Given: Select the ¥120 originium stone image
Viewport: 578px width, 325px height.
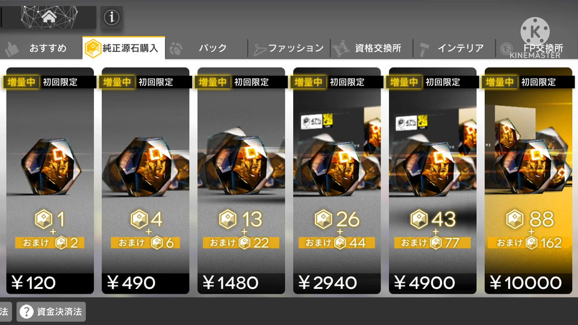Looking at the screenshot, I should click(51, 167).
